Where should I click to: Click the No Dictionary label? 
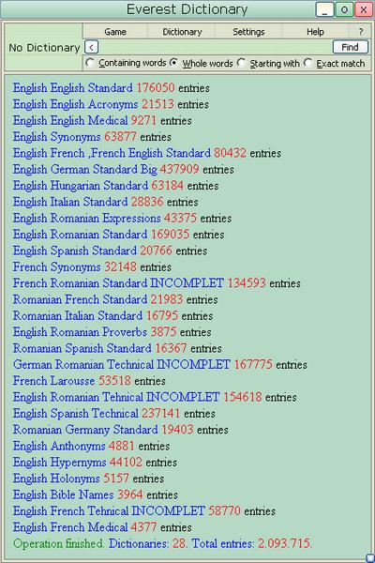pos(44,48)
